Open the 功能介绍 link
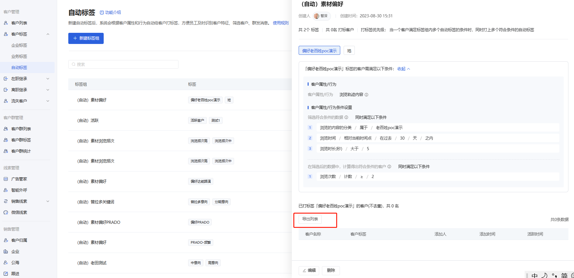The width and height of the screenshot is (574, 278). click(111, 12)
